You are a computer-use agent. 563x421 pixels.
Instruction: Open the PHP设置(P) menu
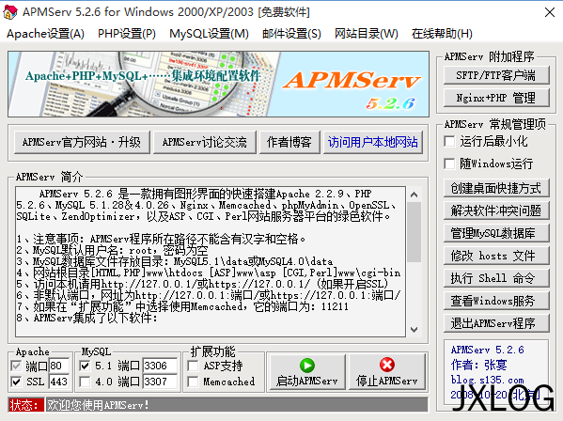[x=127, y=34]
